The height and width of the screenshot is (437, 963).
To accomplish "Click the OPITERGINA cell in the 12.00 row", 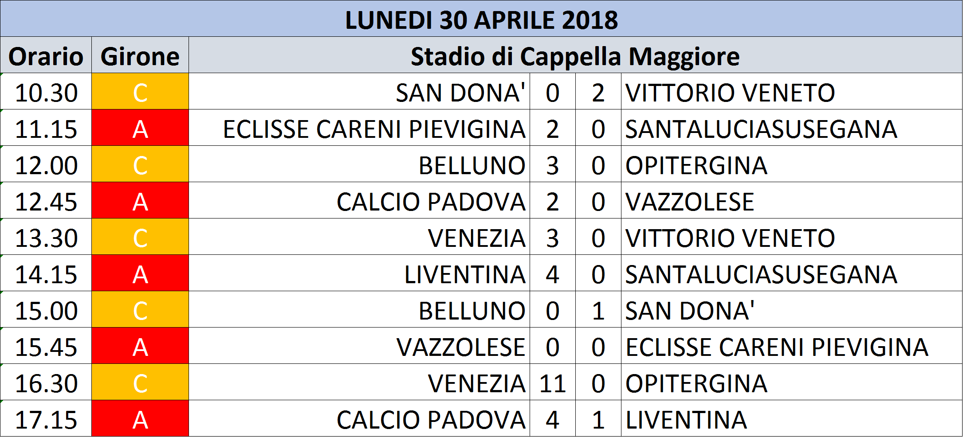I will pos(792,164).
